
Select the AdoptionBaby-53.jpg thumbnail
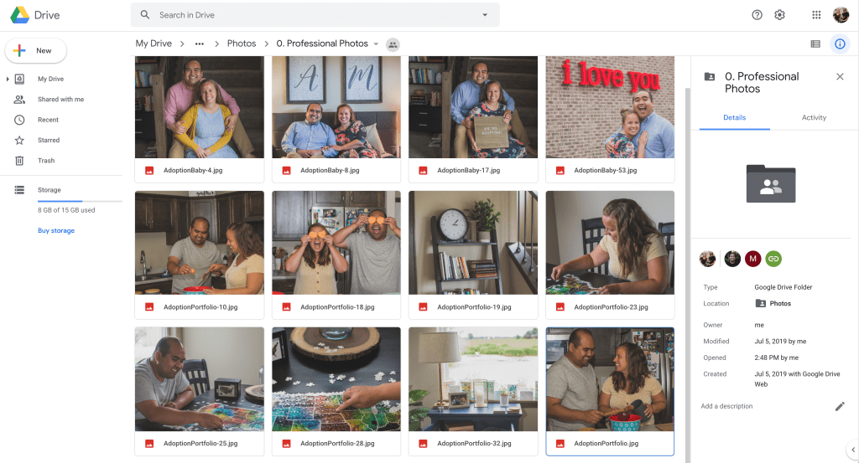point(610,107)
